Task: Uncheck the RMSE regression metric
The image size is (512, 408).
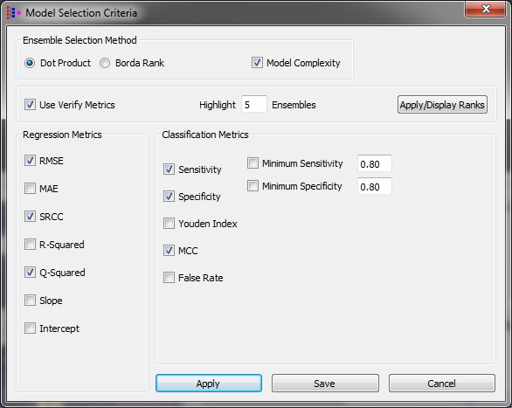Action: click(x=30, y=160)
